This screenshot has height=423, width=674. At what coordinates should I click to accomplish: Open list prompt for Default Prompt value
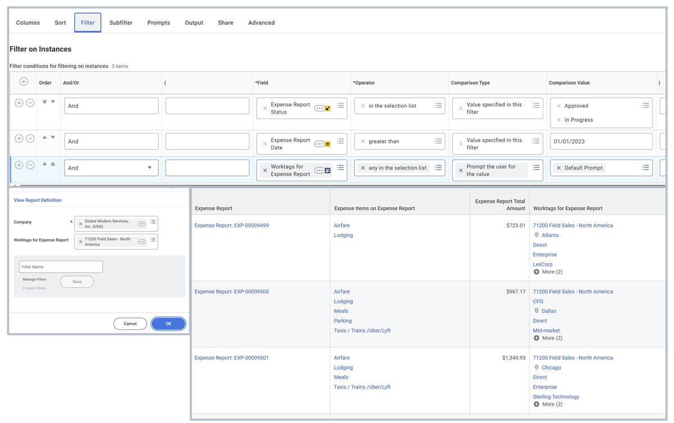tap(645, 167)
